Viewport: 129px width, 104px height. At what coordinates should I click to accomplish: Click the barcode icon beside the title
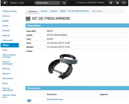(x=28, y=19)
